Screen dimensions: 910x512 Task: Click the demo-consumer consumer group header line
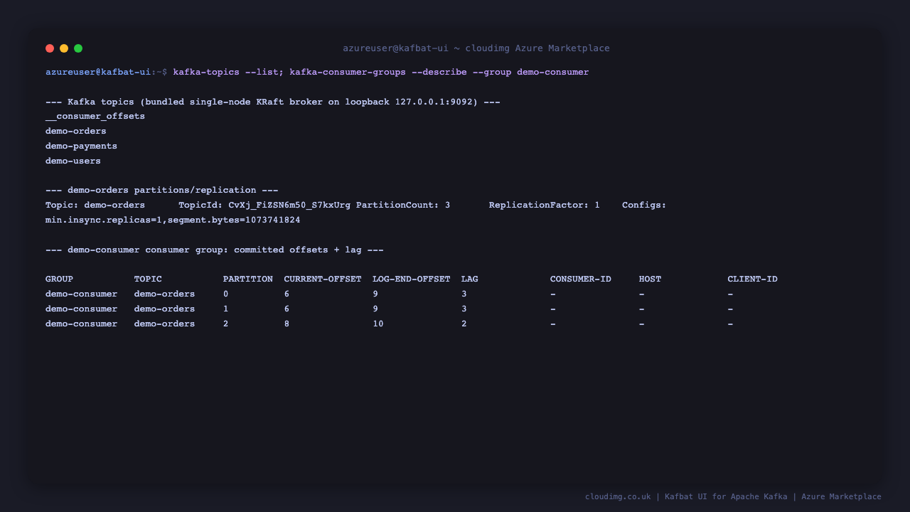click(215, 250)
